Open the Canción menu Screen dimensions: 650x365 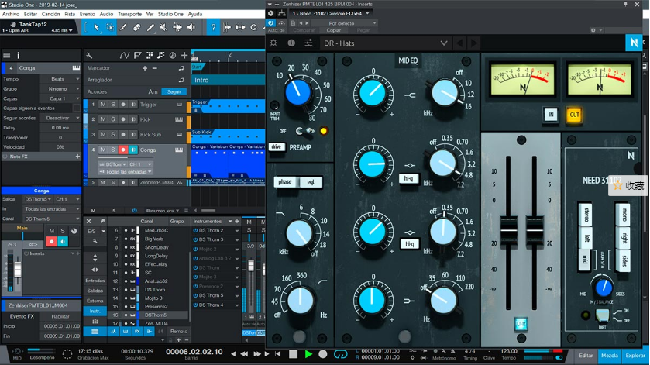50,14
